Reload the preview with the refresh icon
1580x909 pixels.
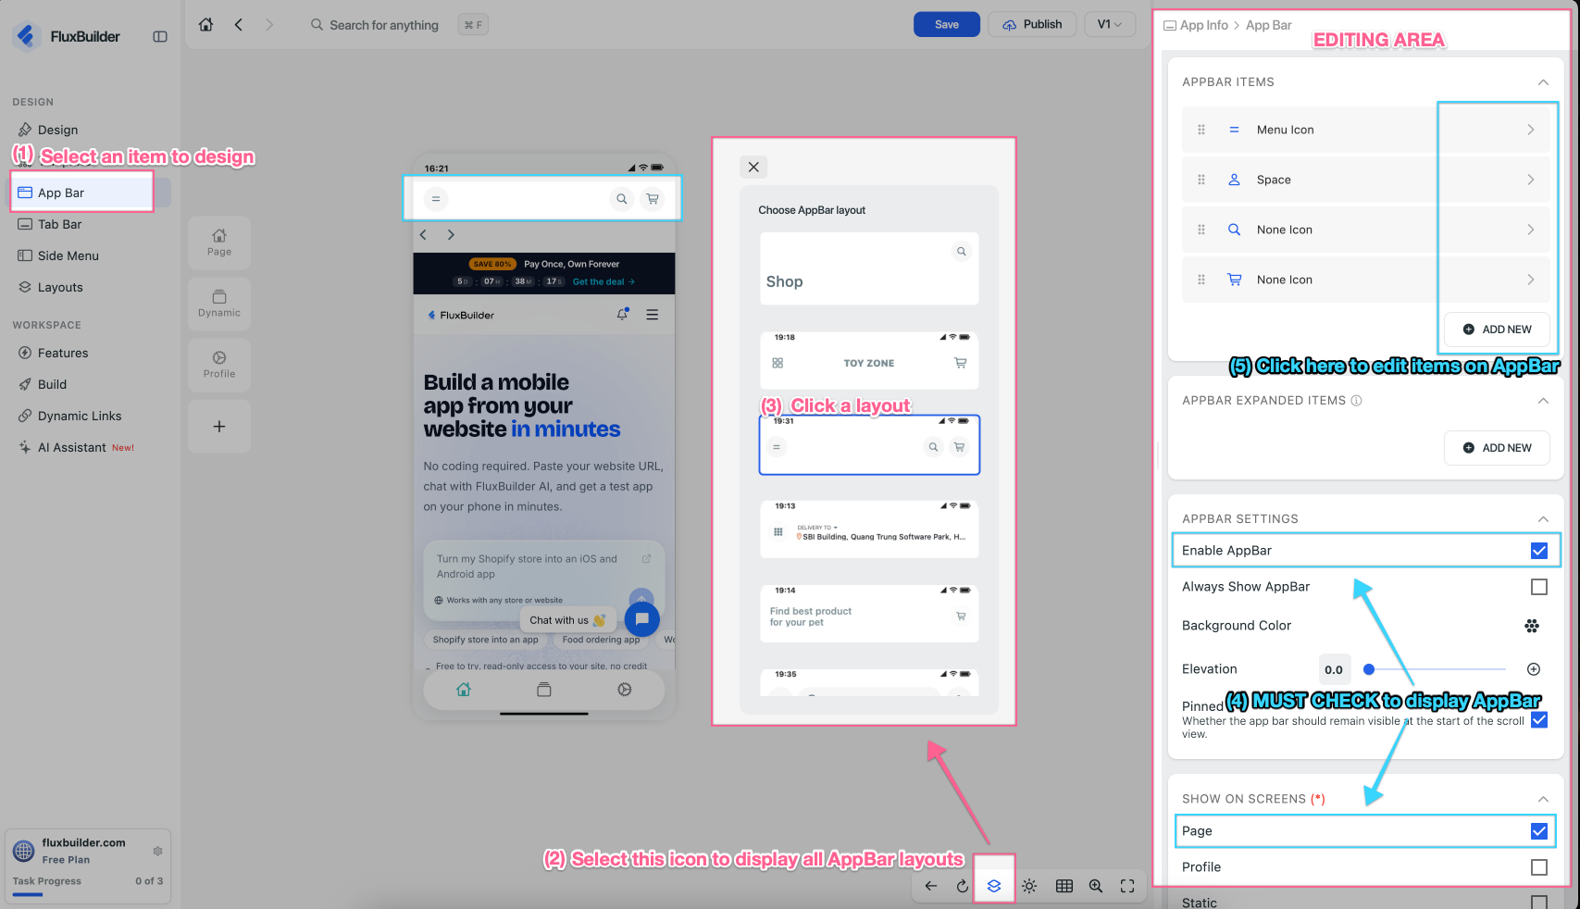[x=963, y=886]
